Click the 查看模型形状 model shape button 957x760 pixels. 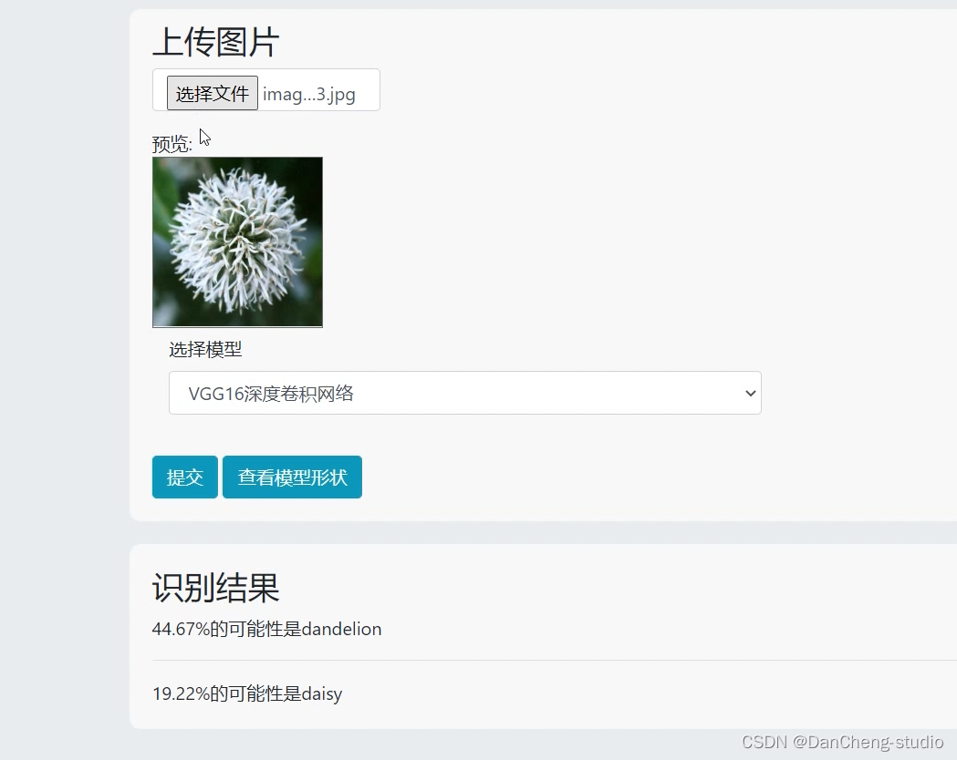(292, 477)
